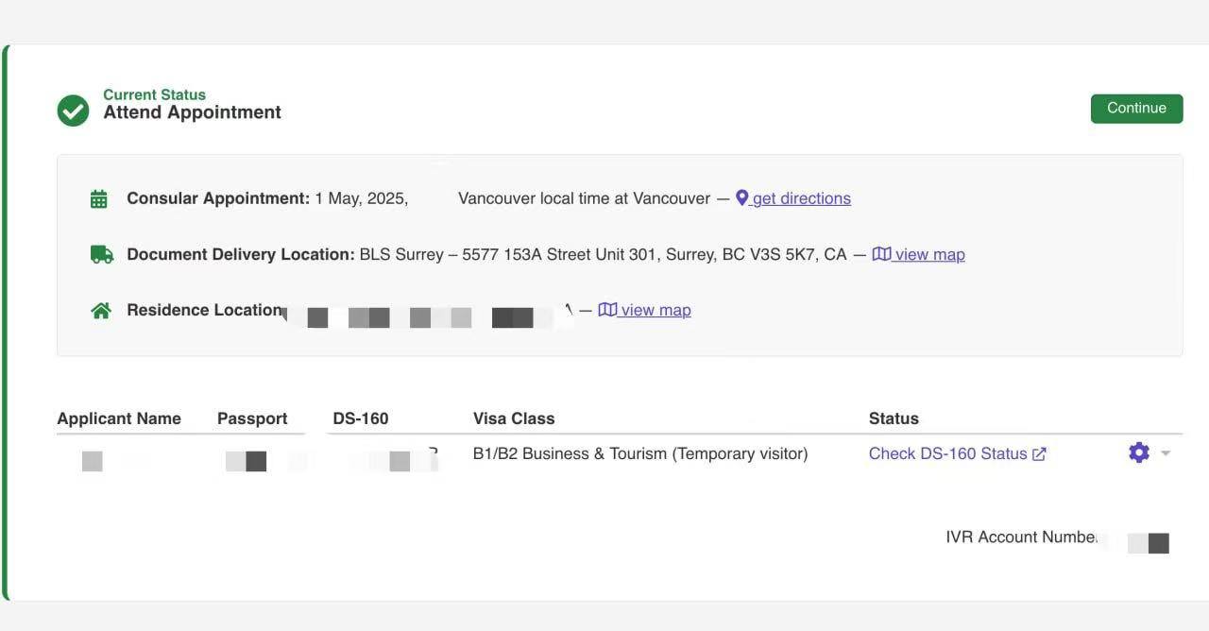Click map icon in Residence Location row
The height and width of the screenshot is (631, 1209).
coord(607,310)
